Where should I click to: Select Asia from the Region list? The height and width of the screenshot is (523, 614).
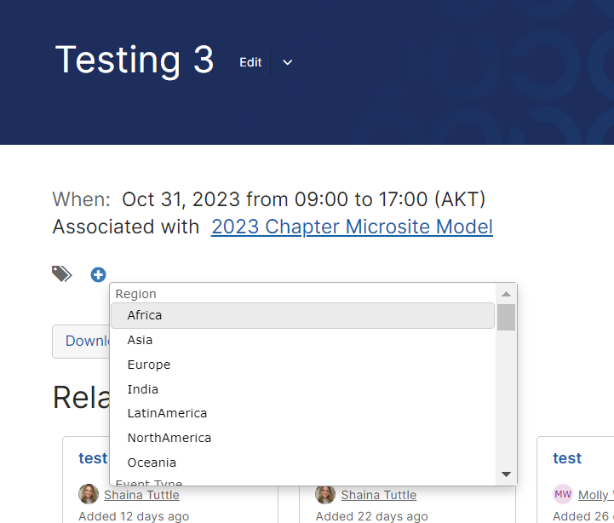point(141,340)
